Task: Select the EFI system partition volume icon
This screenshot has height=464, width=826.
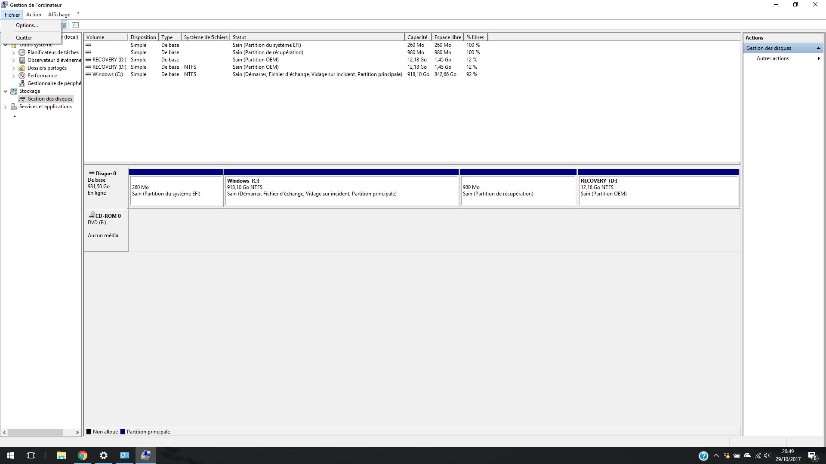Action: (88, 45)
